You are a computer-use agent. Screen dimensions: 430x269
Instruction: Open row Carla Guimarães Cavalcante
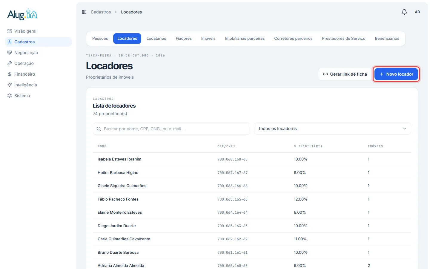[x=252, y=239]
